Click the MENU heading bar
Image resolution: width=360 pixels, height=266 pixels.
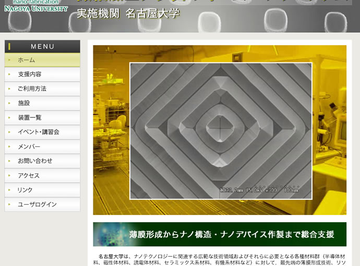42,46
